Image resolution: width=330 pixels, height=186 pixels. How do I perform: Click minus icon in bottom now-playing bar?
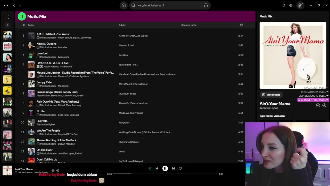(53, 171)
